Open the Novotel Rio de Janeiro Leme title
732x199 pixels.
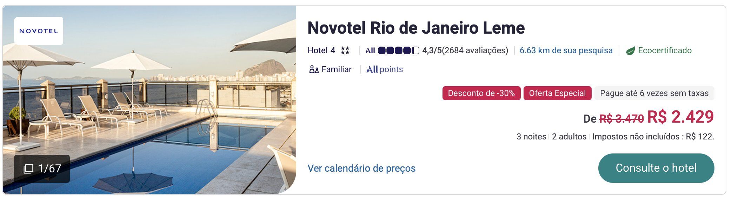click(x=416, y=28)
